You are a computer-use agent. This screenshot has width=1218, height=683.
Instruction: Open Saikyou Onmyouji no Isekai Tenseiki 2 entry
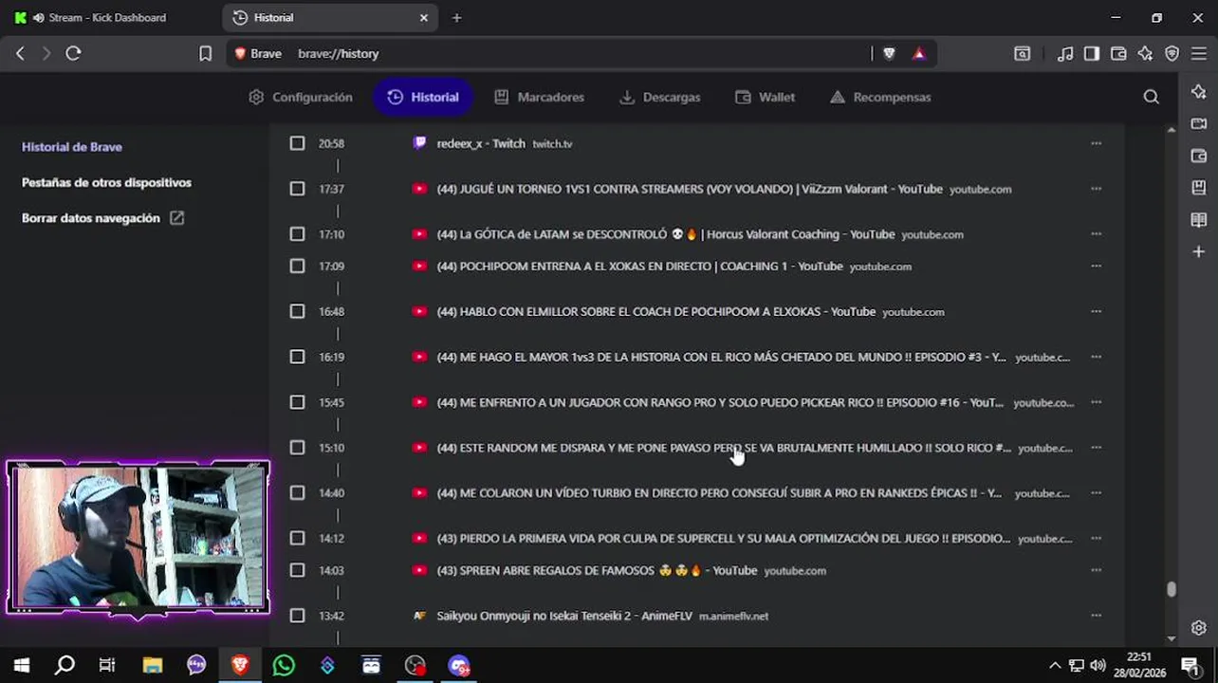(564, 616)
